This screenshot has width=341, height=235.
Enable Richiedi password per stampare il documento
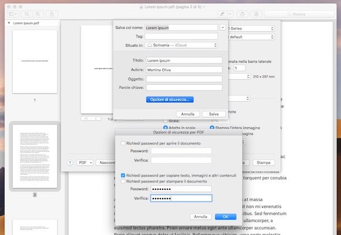click(x=123, y=181)
